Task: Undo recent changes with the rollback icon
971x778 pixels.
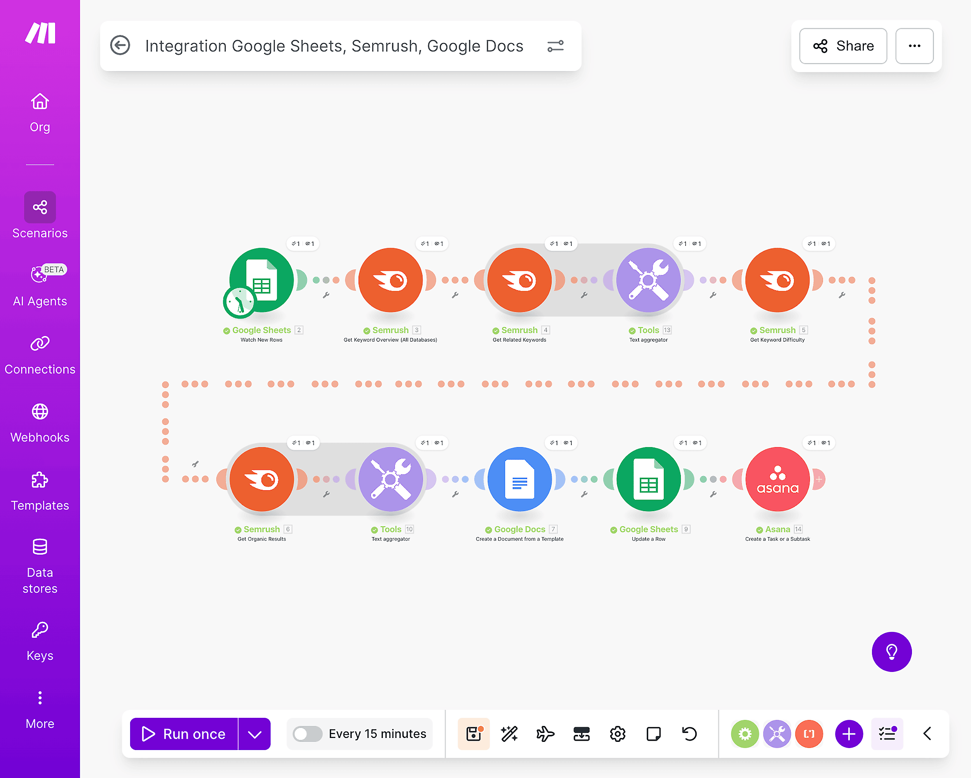Action: point(689,734)
